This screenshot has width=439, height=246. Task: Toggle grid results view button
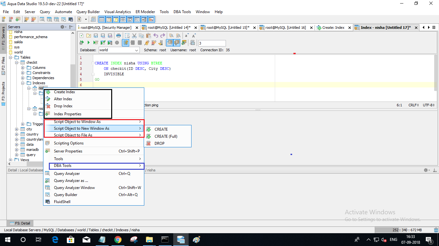point(169,43)
